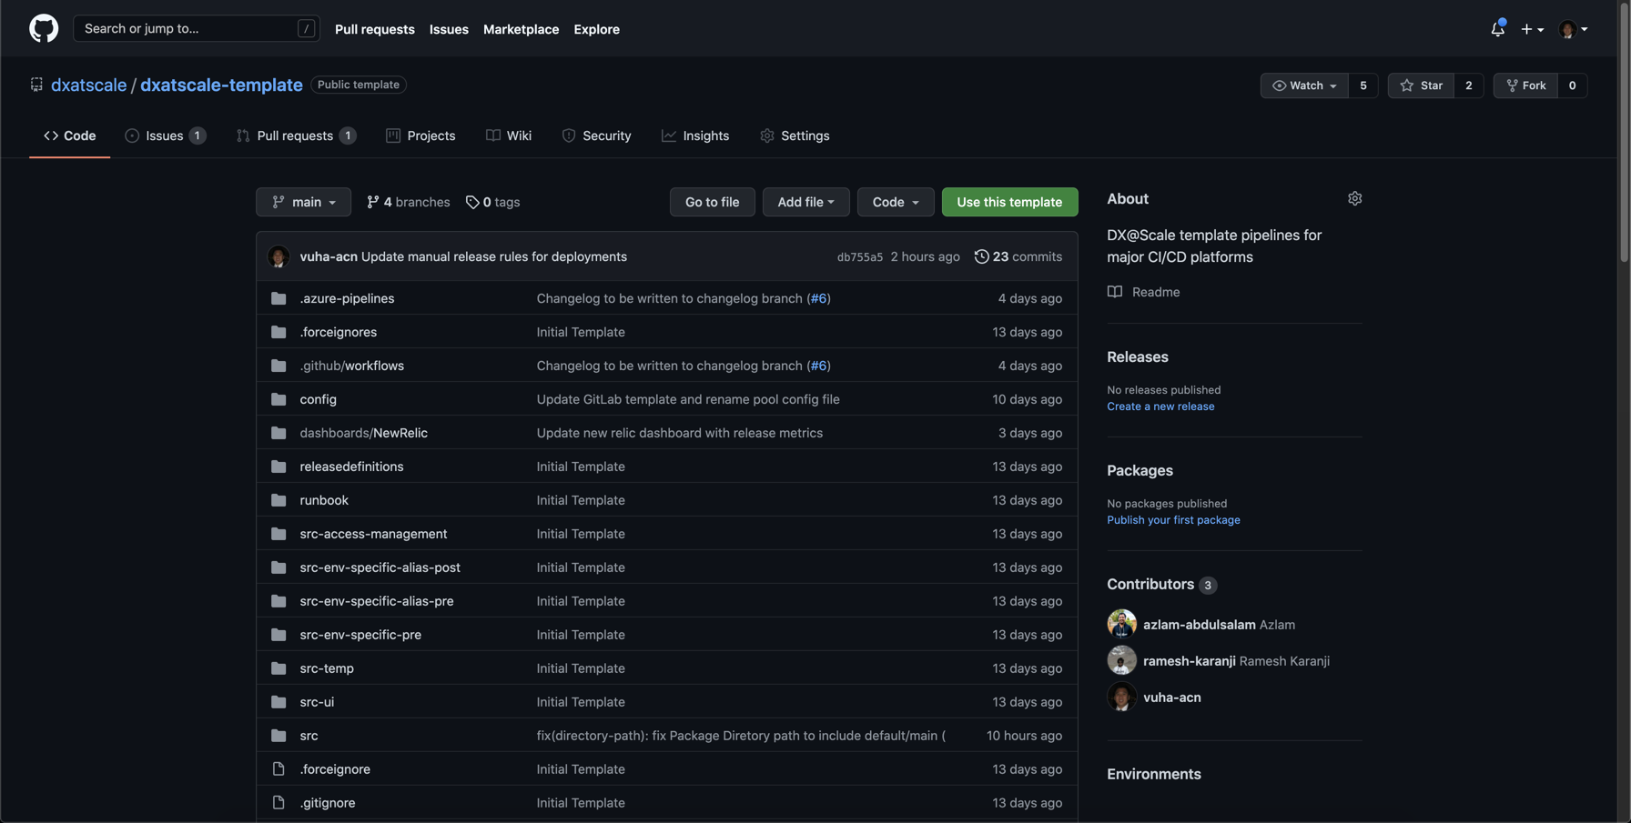Click the folder icon for releasedefinitions
This screenshot has width=1631, height=823.
pyautogui.click(x=279, y=467)
